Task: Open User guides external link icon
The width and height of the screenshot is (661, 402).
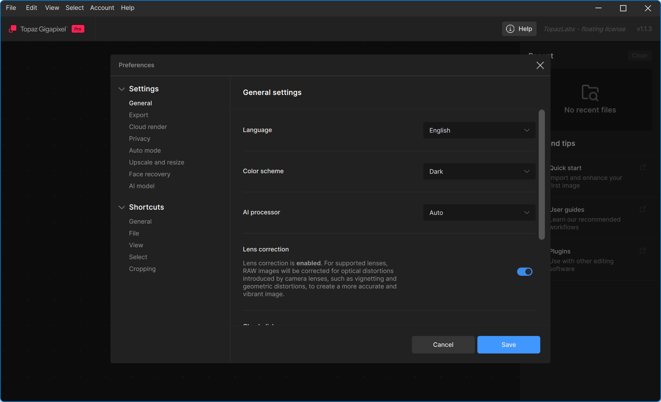Action: pyautogui.click(x=642, y=209)
